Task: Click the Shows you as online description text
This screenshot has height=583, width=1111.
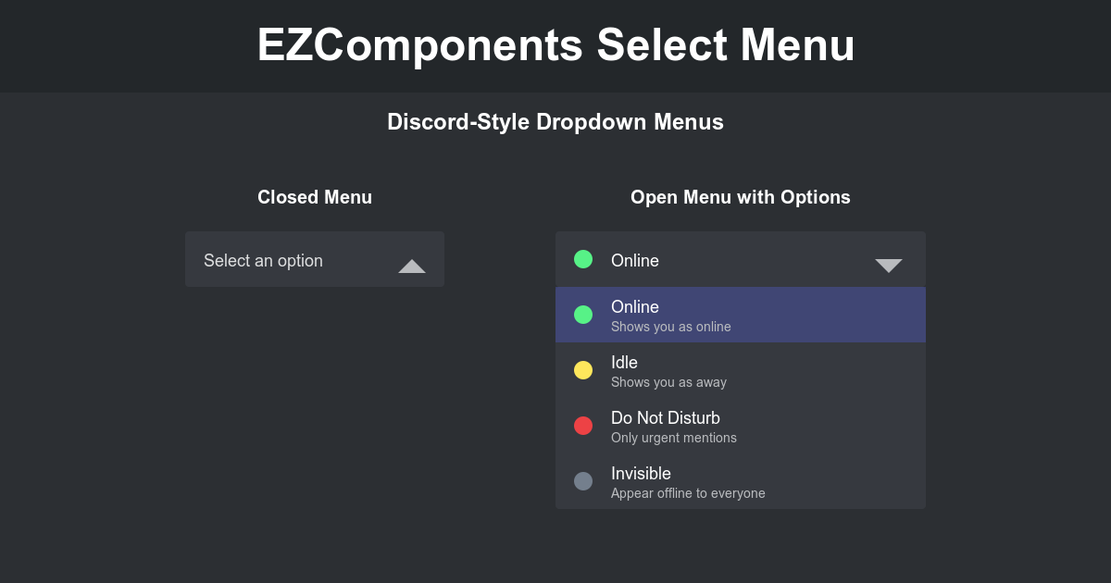Action: click(x=671, y=327)
